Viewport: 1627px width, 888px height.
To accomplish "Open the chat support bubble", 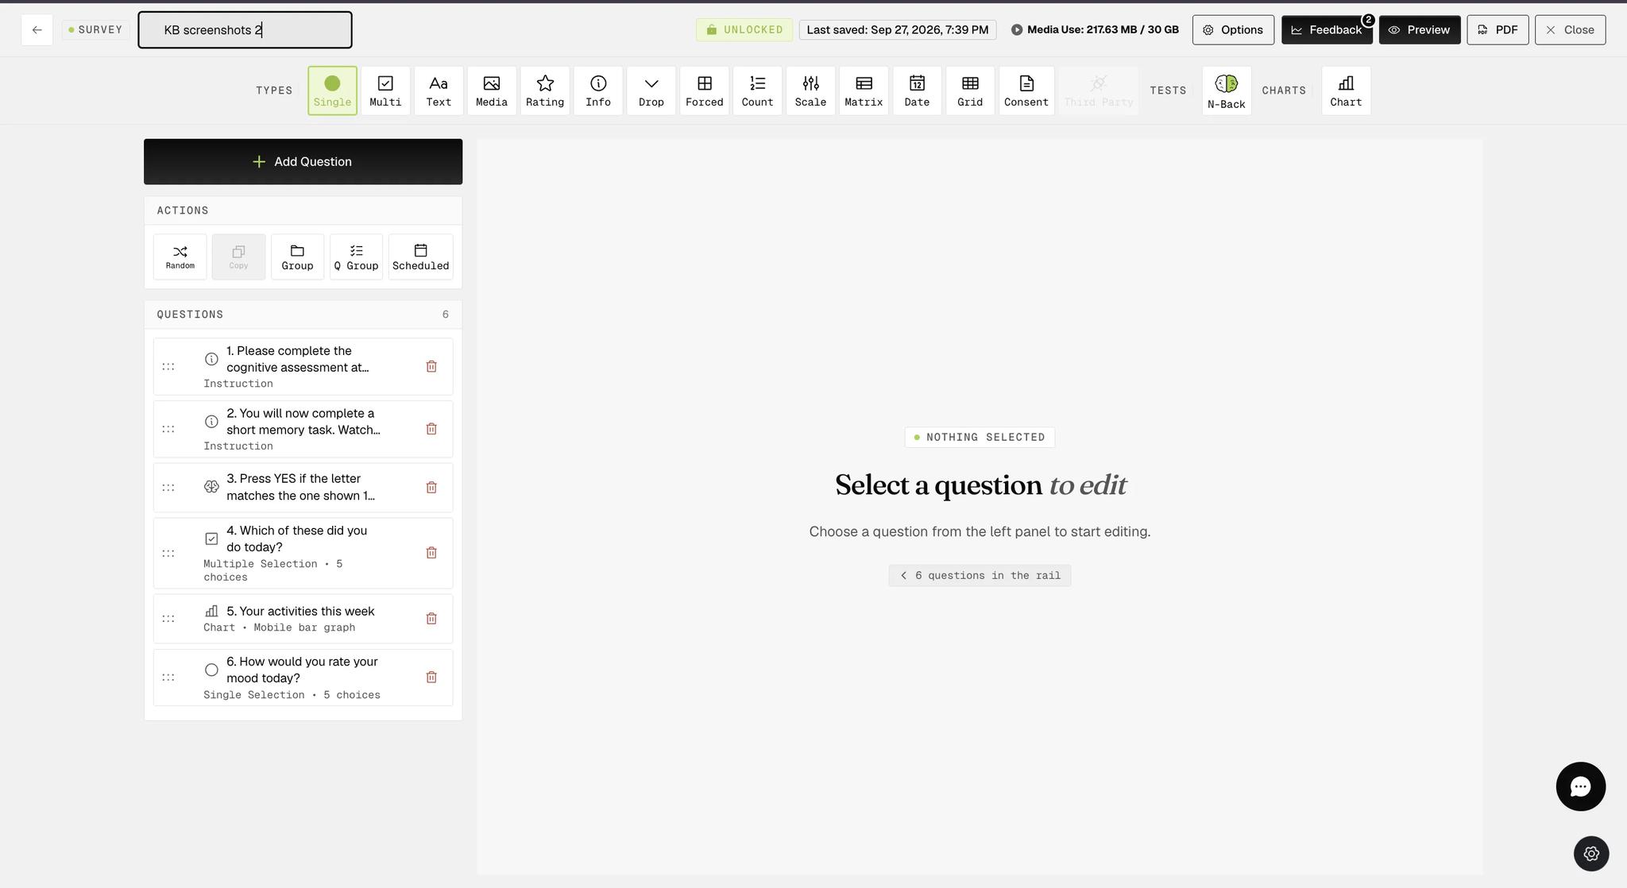I will 1580,786.
